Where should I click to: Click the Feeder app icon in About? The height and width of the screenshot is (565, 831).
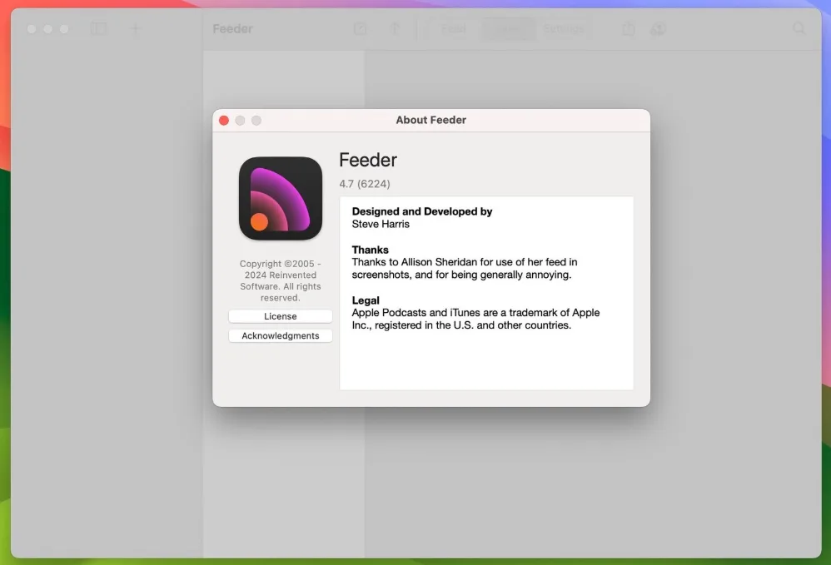tap(281, 199)
